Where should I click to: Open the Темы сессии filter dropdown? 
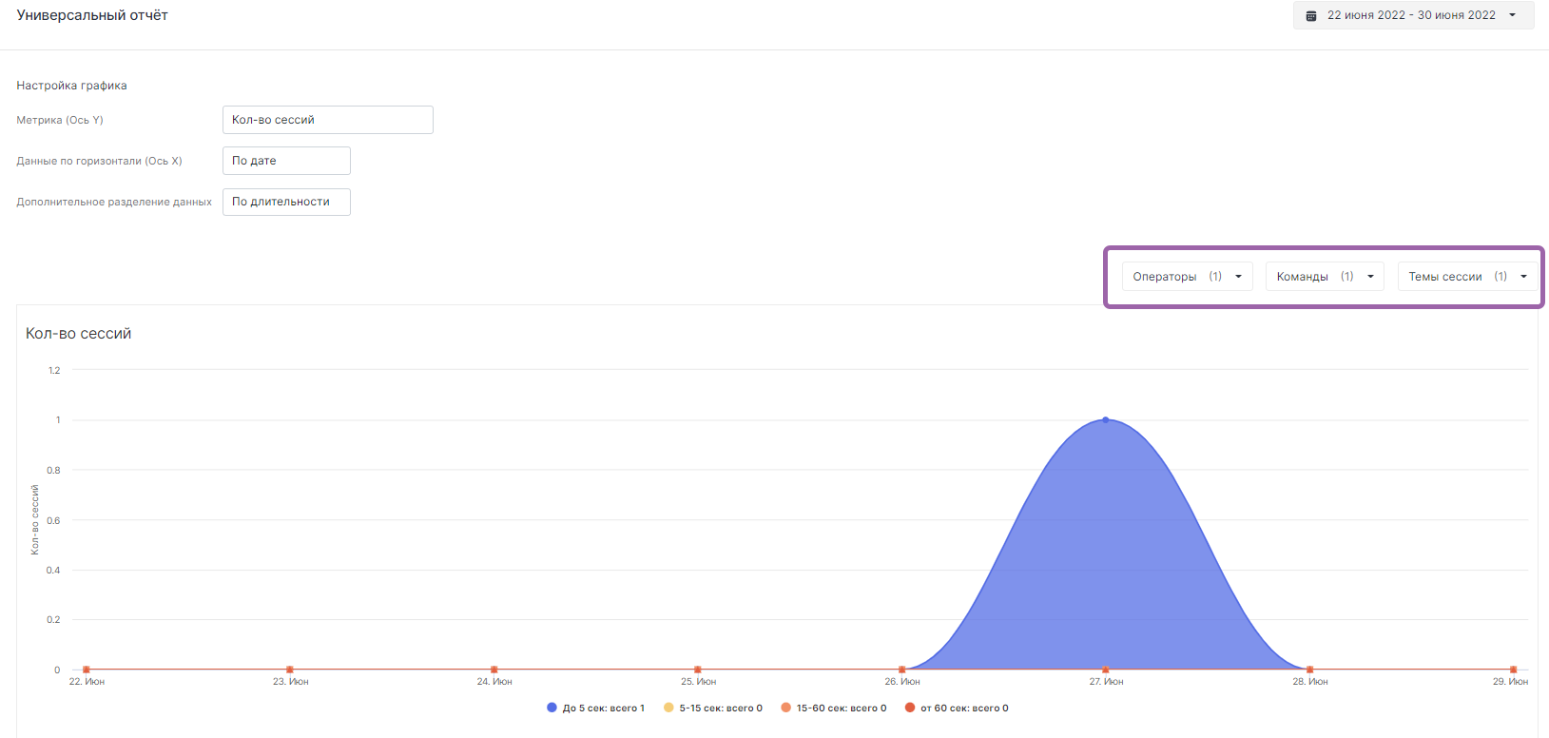click(1468, 277)
